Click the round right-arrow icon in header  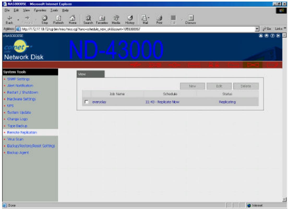[278, 36]
